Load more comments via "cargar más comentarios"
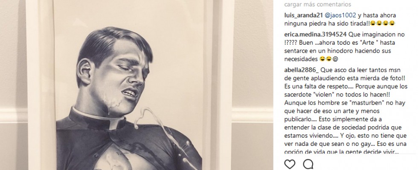418x170 pixels. click(317, 5)
